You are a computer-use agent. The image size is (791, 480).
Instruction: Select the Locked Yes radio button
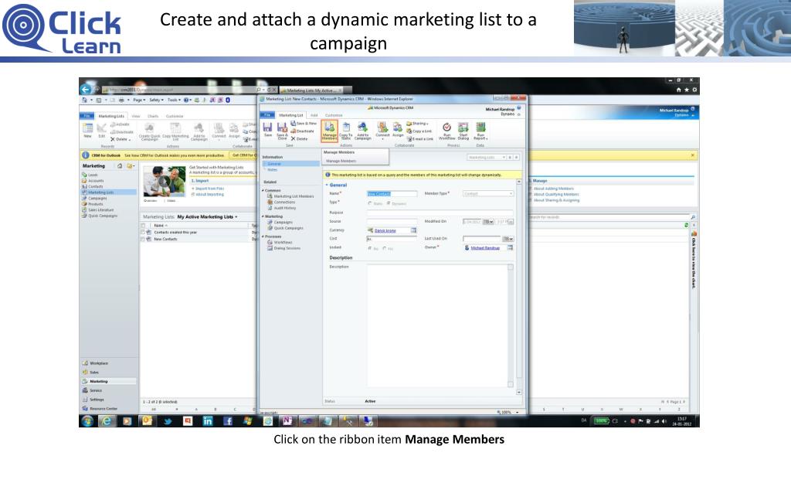[x=385, y=248]
